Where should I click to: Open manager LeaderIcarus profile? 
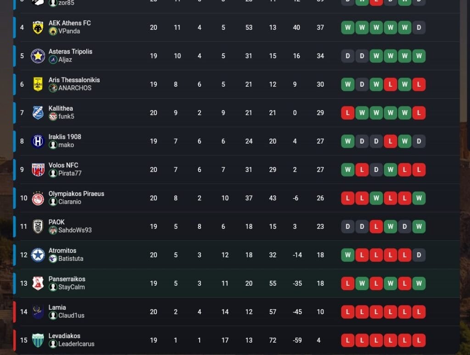point(76,344)
